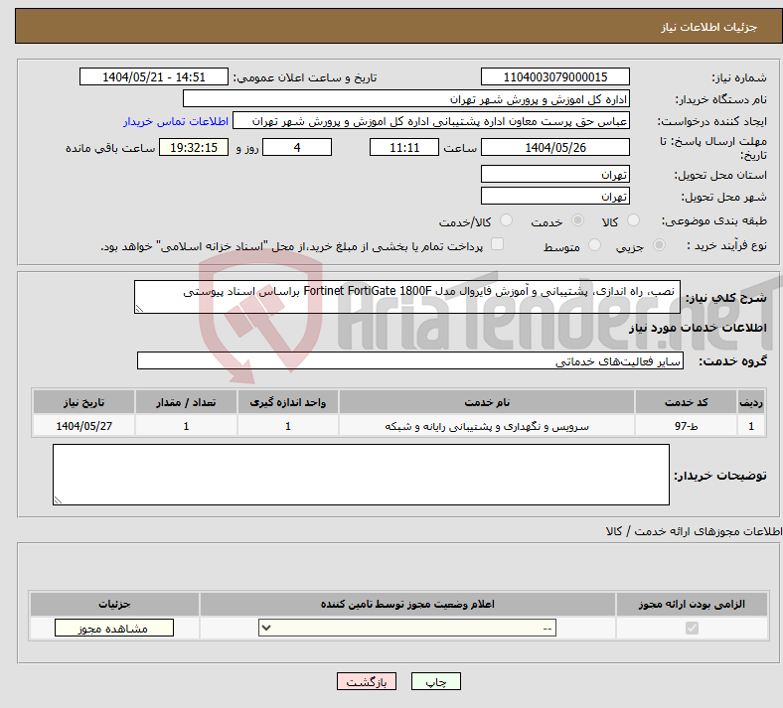The image size is (783, 708).
Task: Select متوسط purchase type radio
Action: (x=595, y=245)
